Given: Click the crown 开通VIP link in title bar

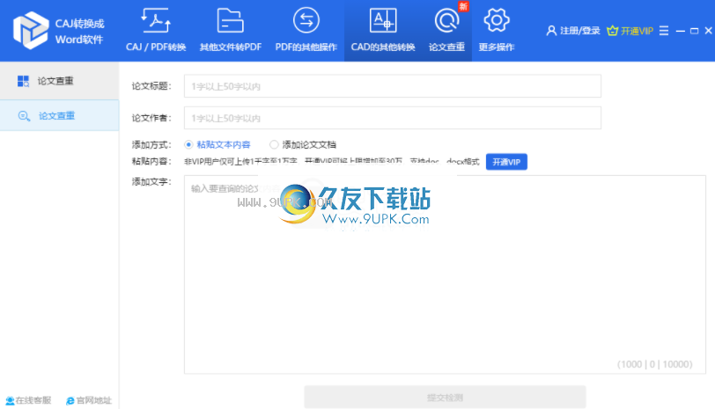Looking at the screenshot, I should (x=630, y=31).
